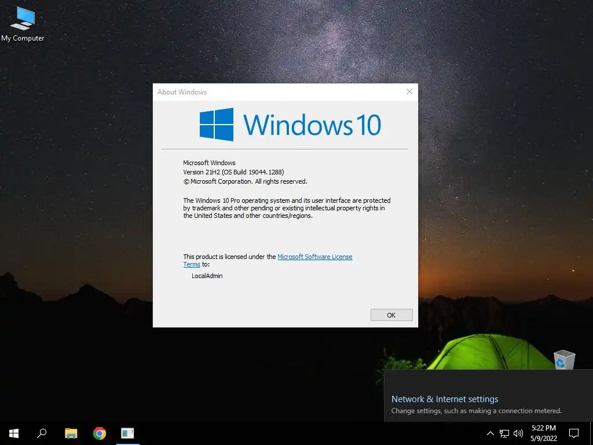Open the Action Center notifications icon
The width and height of the screenshot is (593, 445).
[574, 433]
